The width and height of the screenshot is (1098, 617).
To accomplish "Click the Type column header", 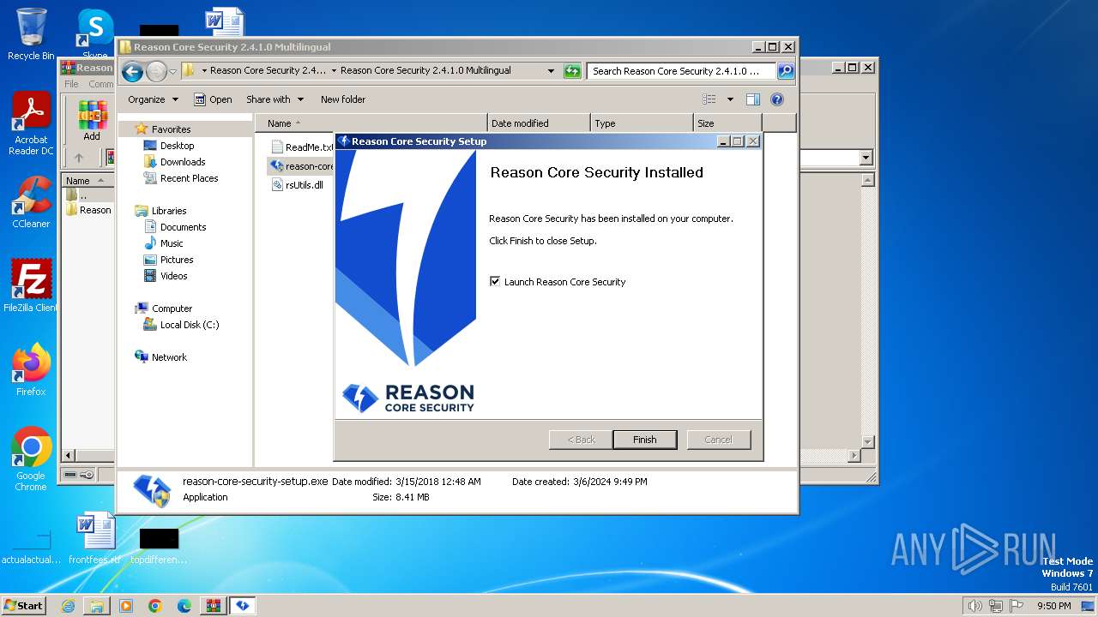I will coord(642,123).
